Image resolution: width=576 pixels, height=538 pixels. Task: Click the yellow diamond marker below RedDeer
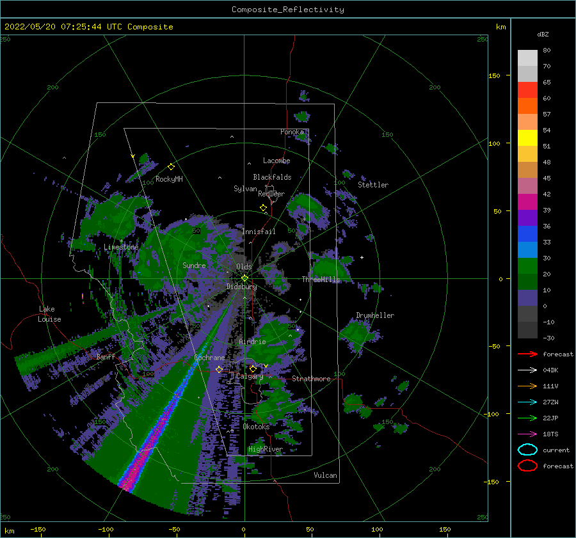(x=263, y=208)
